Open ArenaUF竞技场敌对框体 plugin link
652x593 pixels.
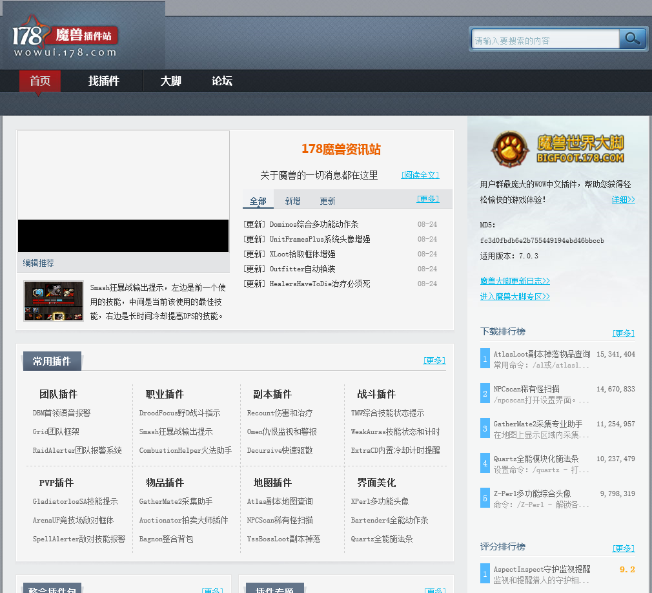(73, 520)
